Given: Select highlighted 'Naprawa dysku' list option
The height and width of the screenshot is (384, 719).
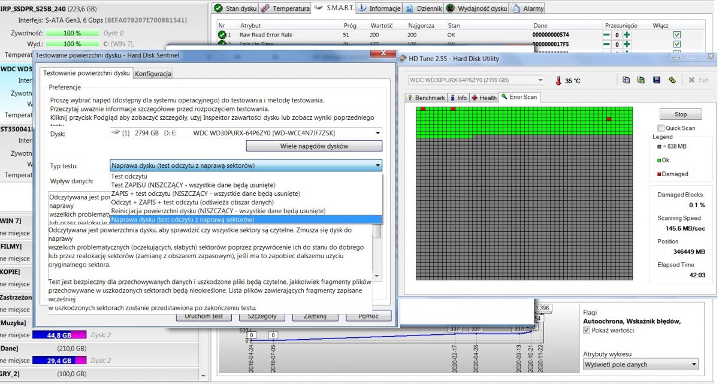Looking at the screenshot, I should [246, 219].
